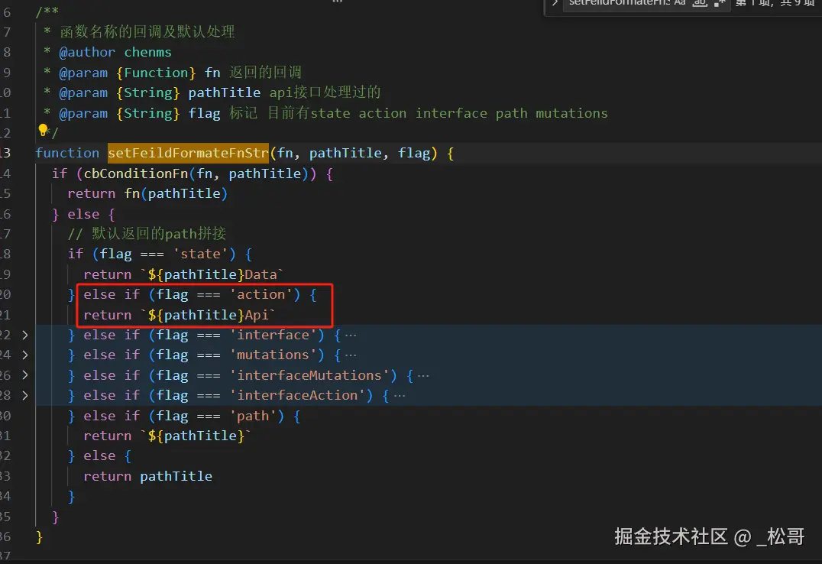The width and height of the screenshot is (822, 564).
Task: Click ellipsis after the 'interfaceMutations' condition
Action: click(x=423, y=375)
